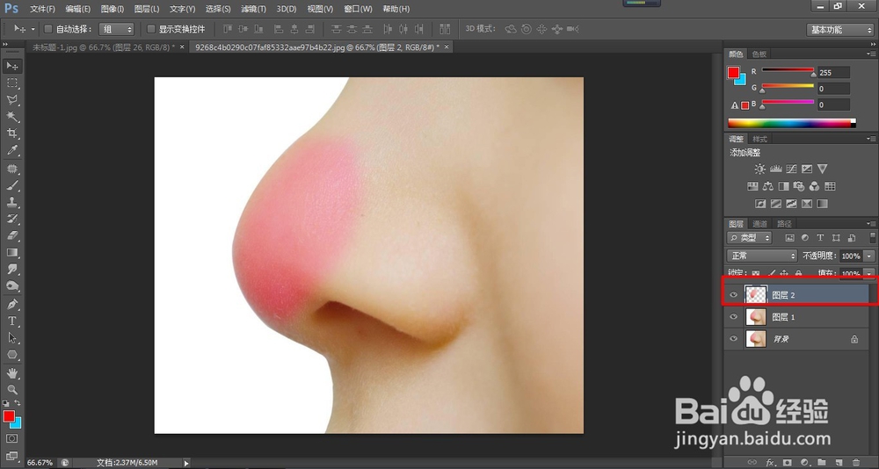Select the Crop tool

pyautogui.click(x=12, y=133)
